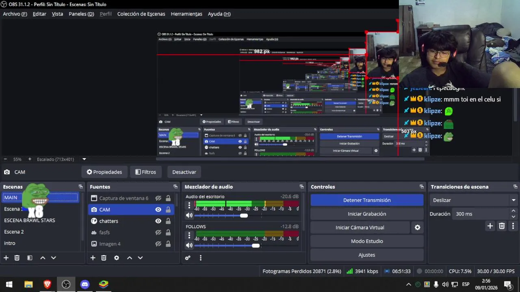Open Discord from the taskbar

coord(85,284)
